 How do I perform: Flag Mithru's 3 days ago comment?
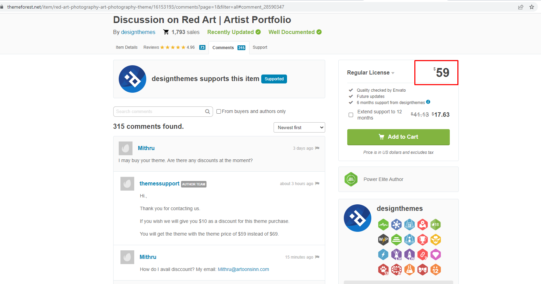317,148
